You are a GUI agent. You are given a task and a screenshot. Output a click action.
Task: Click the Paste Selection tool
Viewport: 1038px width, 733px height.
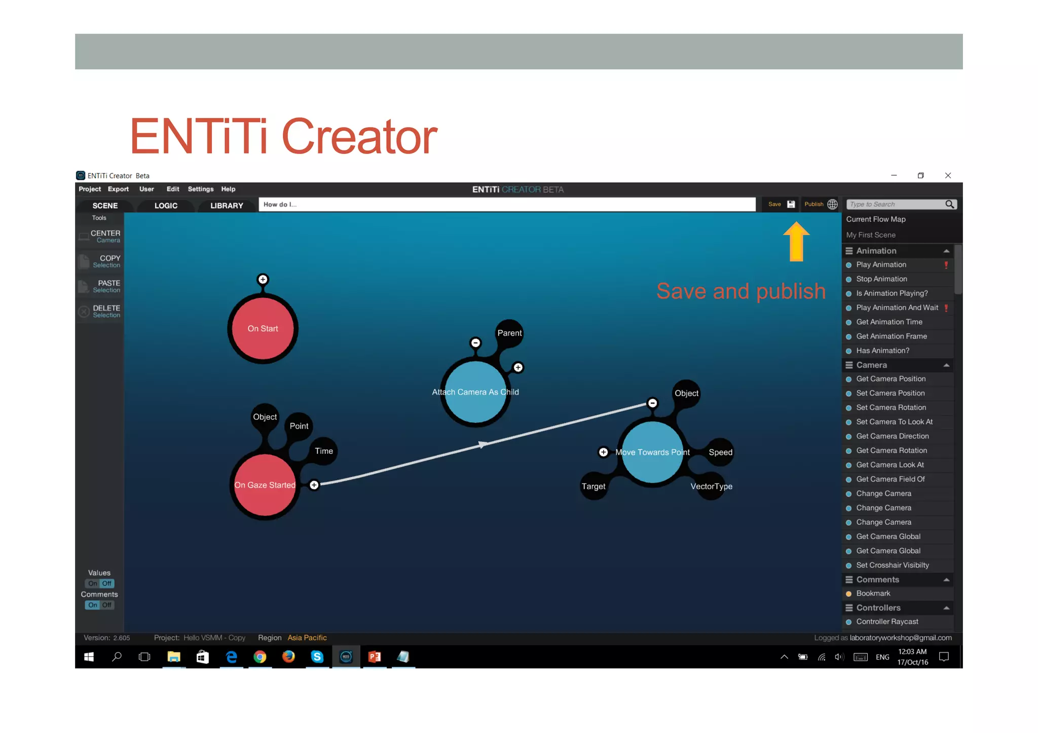point(100,286)
